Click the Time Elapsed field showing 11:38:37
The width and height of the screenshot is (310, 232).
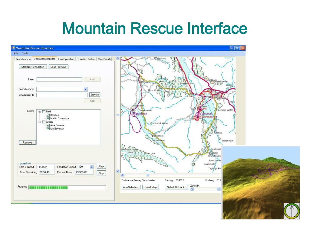(45, 167)
